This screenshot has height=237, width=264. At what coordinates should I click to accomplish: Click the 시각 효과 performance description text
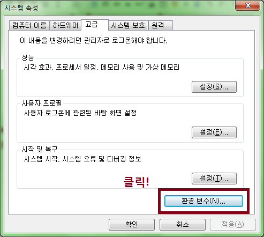102,68
